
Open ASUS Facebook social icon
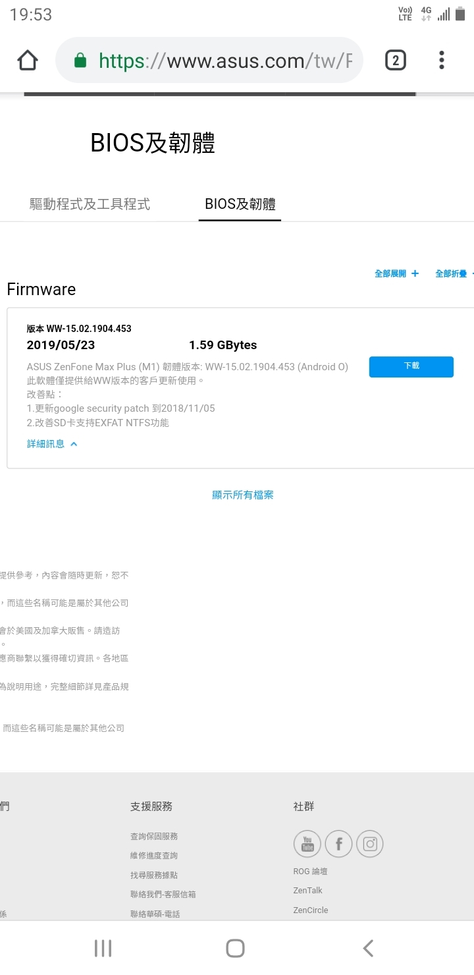tap(339, 844)
